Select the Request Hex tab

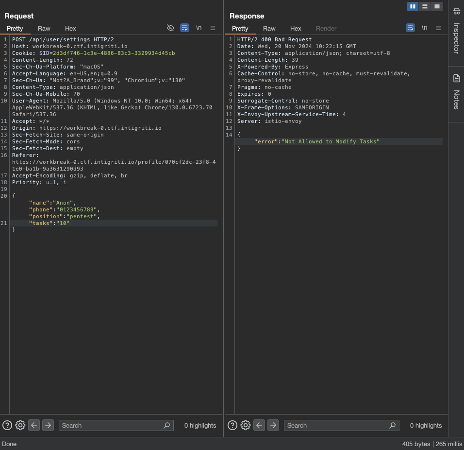pos(70,29)
